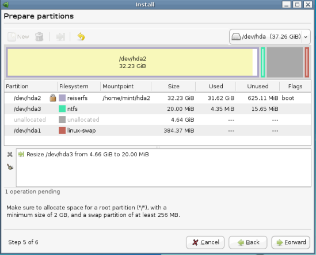Select the red linux-swap partition bar

click(307, 62)
